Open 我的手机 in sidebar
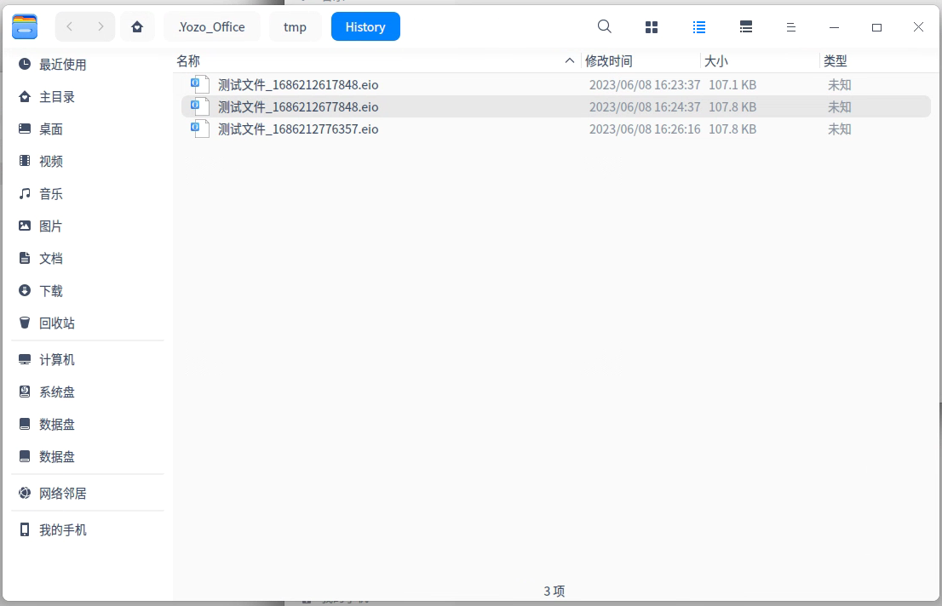 tap(88, 529)
